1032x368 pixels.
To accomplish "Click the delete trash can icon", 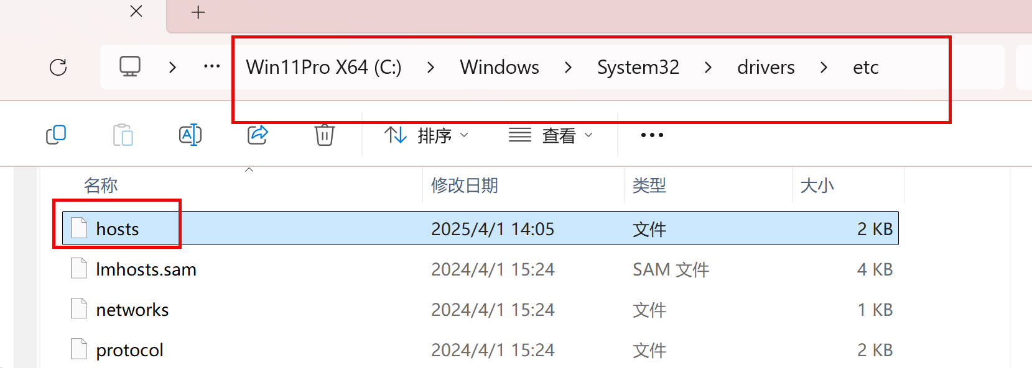I will coord(325,135).
